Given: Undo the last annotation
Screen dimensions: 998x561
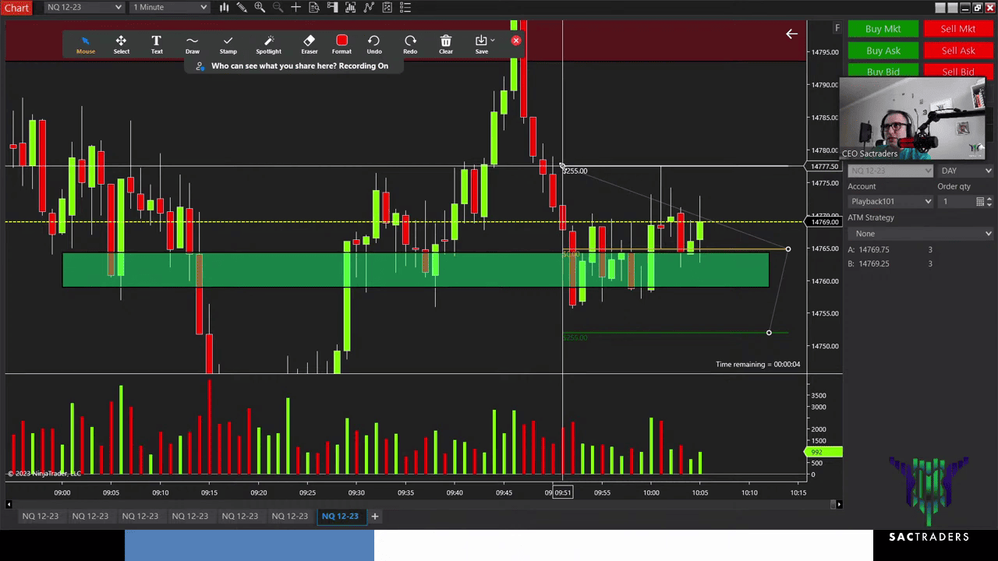Looking at the screenshot, I should pos(373,44).
